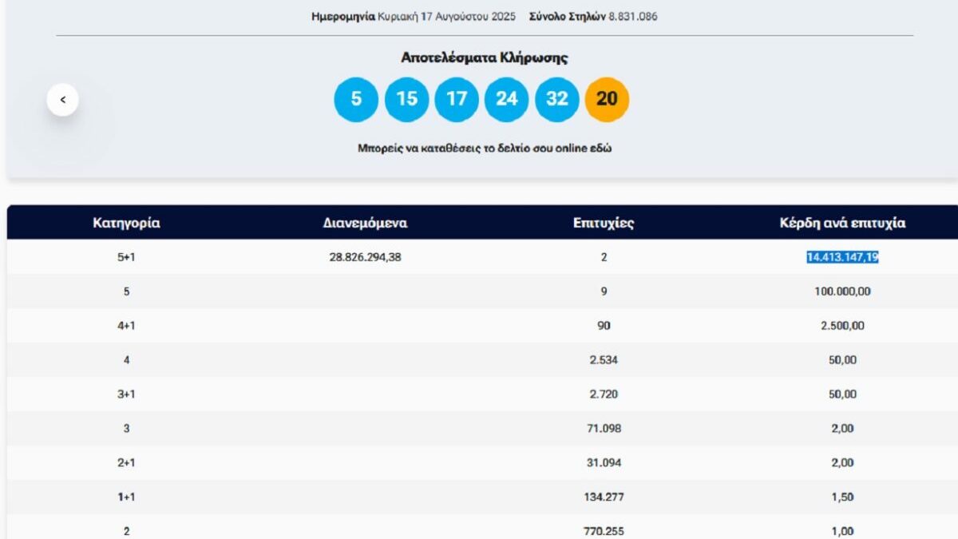Screen dimensions: 958x539
Task: Click the highlighted amount 14.413.147,19
Action: click(x=842, y=257)
